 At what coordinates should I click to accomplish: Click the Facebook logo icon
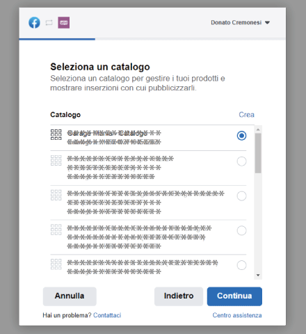click(34, 23)
